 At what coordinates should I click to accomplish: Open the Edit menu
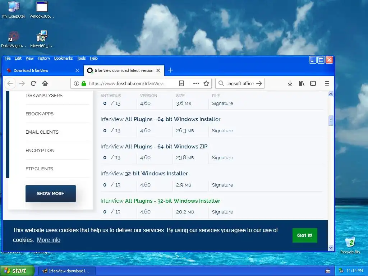[18, 58]
